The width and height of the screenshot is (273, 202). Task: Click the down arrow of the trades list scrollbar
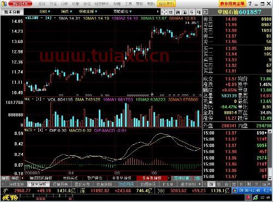(x=270, y=179)
